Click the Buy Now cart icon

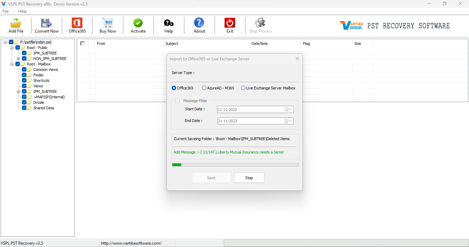(107, 23)
